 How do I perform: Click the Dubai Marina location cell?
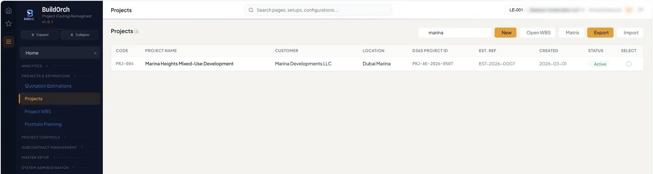point(376,64)
